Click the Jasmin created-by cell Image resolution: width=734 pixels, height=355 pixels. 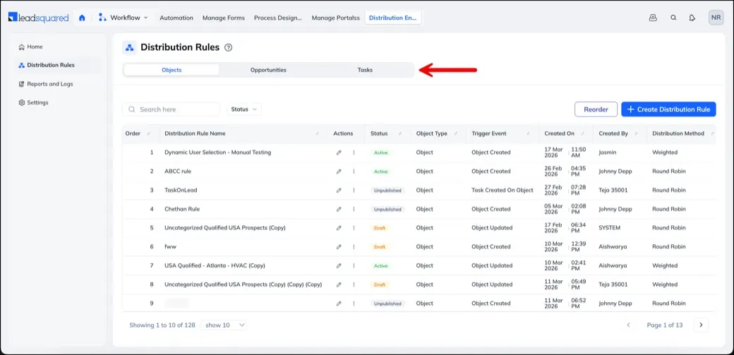pos(608,152)
